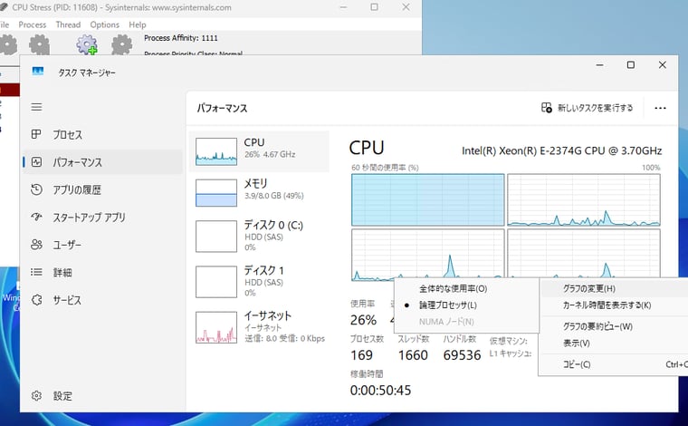Open アプリの履歴 in the sidebar
The width and height of the screenshot is (688, 426).
(x=102, y=189)
